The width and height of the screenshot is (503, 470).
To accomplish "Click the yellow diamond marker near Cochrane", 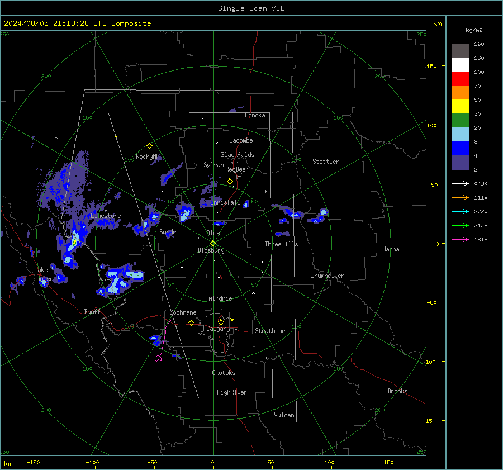I will 192,323.
